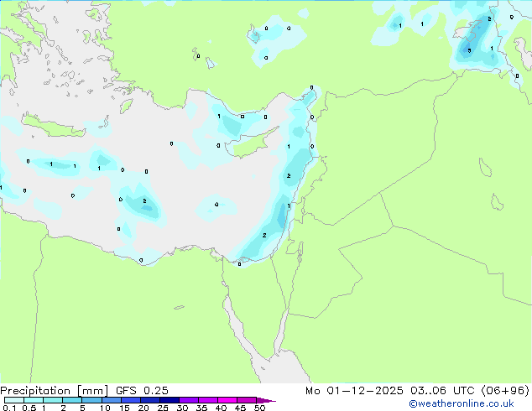This screenshot has width=532, height=411.
Task: Click the 30–35 mm legend color swatch
Action: click(188, 400)
